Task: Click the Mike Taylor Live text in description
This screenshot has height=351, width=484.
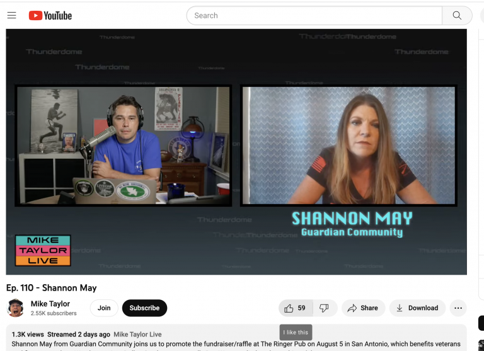Action: coord(137,334)
